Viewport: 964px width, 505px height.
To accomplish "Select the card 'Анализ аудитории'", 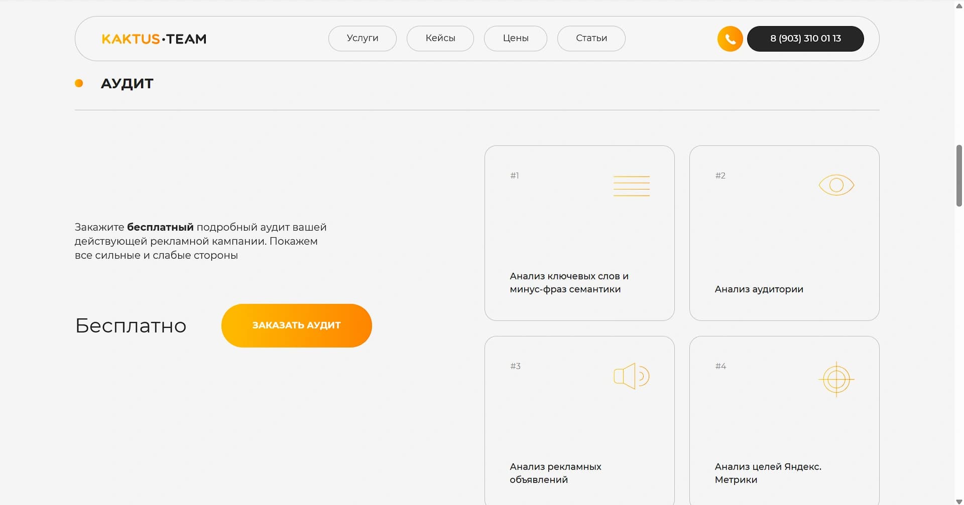I will (x=784, y=232).
